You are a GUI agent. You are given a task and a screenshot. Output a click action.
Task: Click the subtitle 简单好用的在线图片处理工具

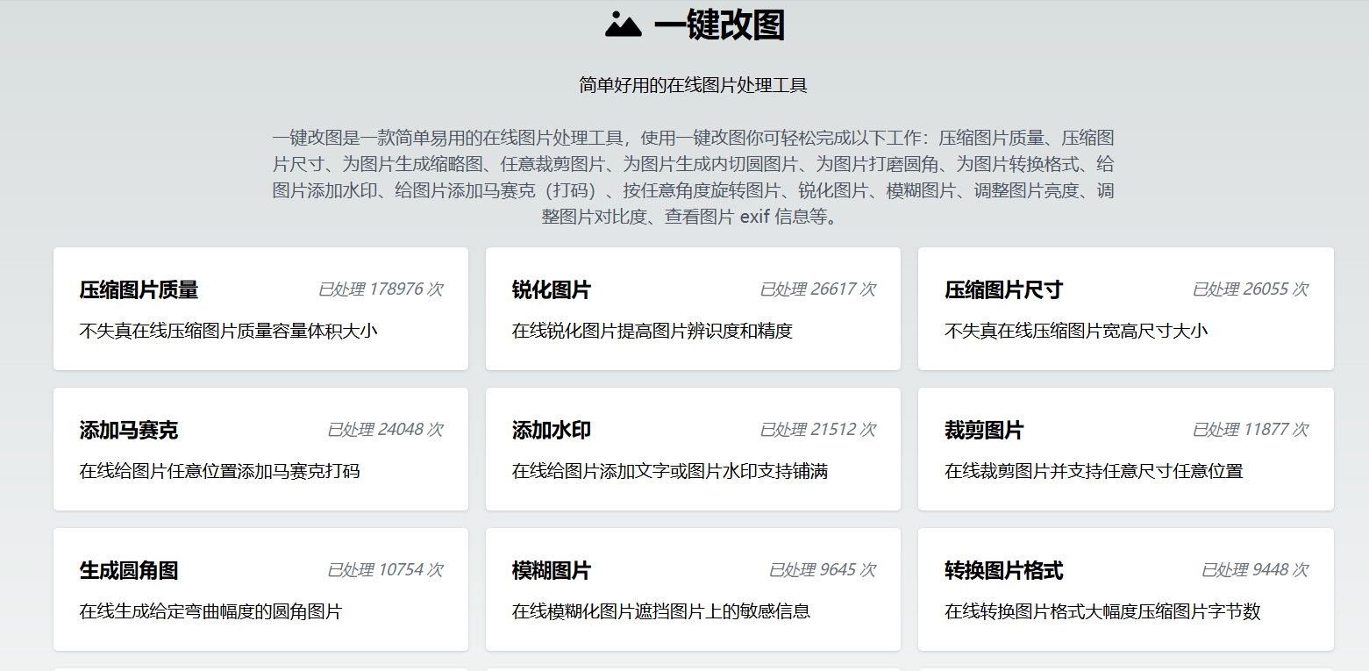click(693, 85)
